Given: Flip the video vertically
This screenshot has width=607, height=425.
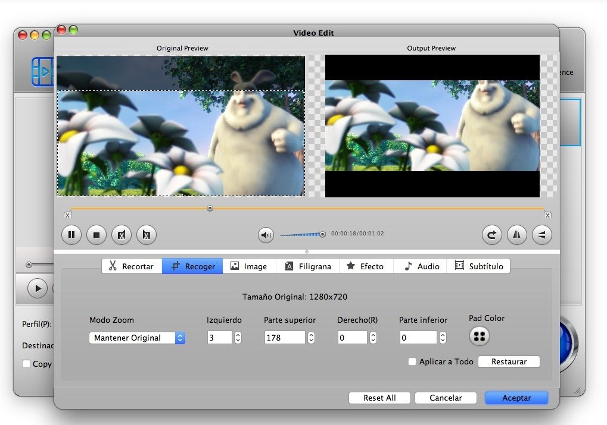Looking at the screenshot, I should 541,235.
